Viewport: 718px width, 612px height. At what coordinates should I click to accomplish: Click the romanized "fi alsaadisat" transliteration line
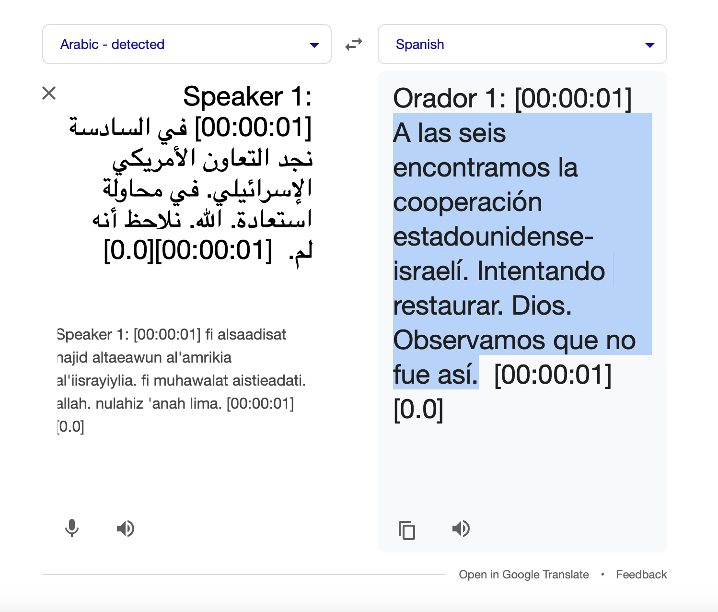click(245, 334)
